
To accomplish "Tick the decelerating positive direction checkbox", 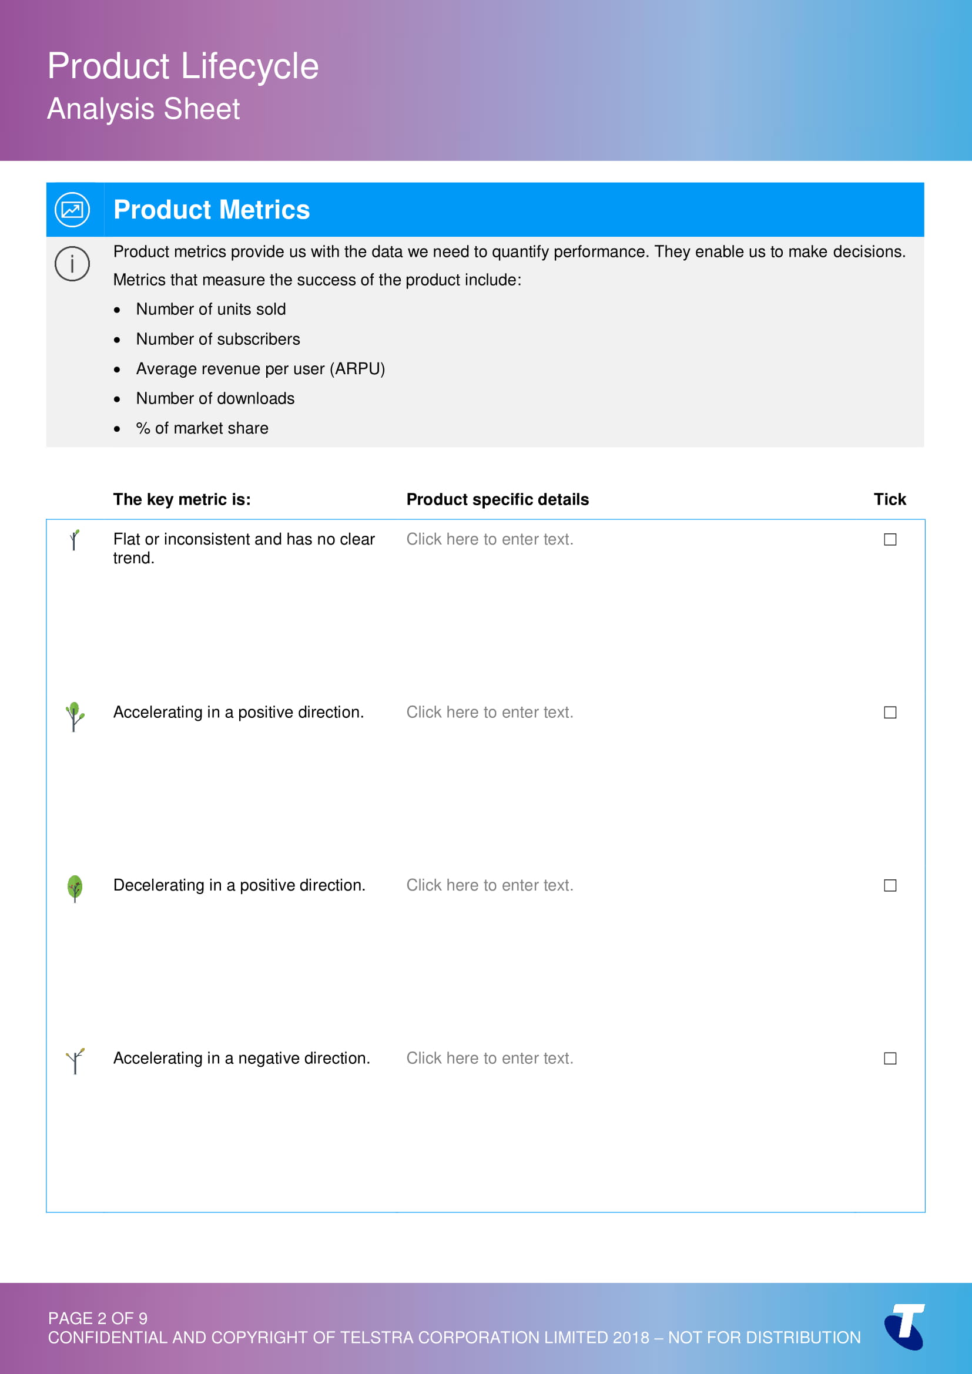I will pyautogui.click(x=890, y=886).
